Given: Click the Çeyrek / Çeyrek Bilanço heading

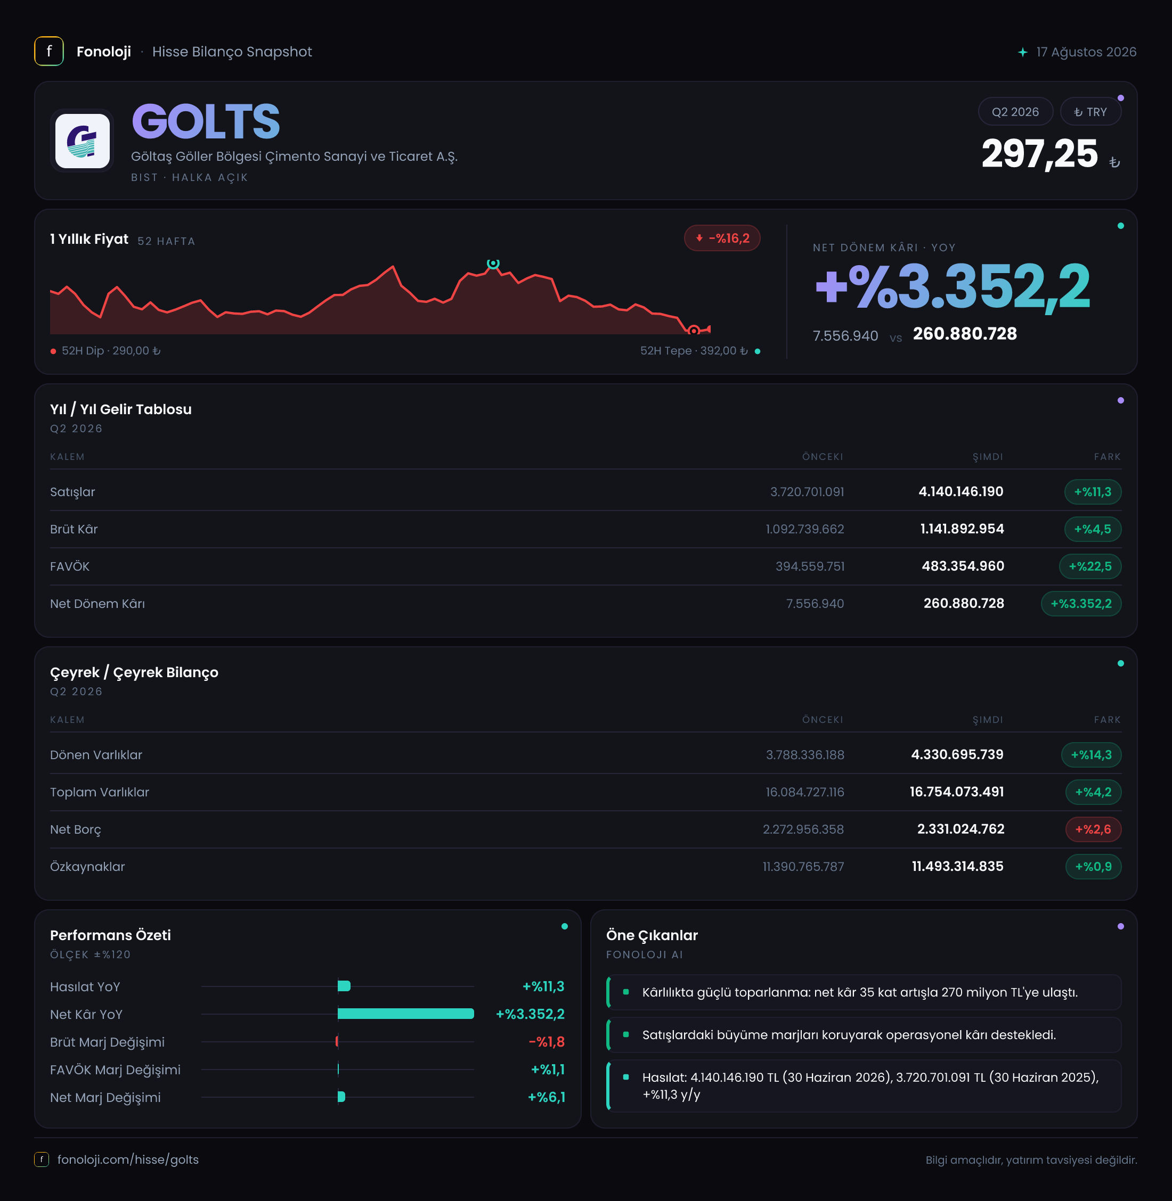Looking at the screenshot, I should (x=134, y=672).
